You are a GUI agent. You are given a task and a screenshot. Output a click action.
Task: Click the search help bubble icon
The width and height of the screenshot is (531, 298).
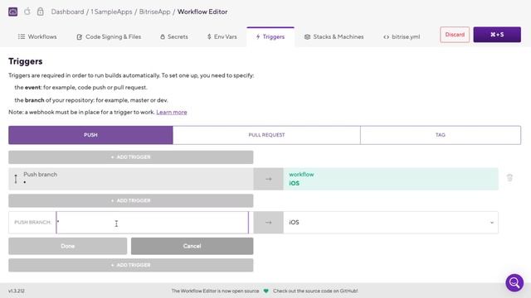pos(514,282)
